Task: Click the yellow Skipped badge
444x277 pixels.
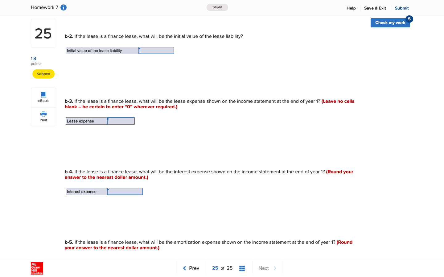Action: click(x=43, y=74)
